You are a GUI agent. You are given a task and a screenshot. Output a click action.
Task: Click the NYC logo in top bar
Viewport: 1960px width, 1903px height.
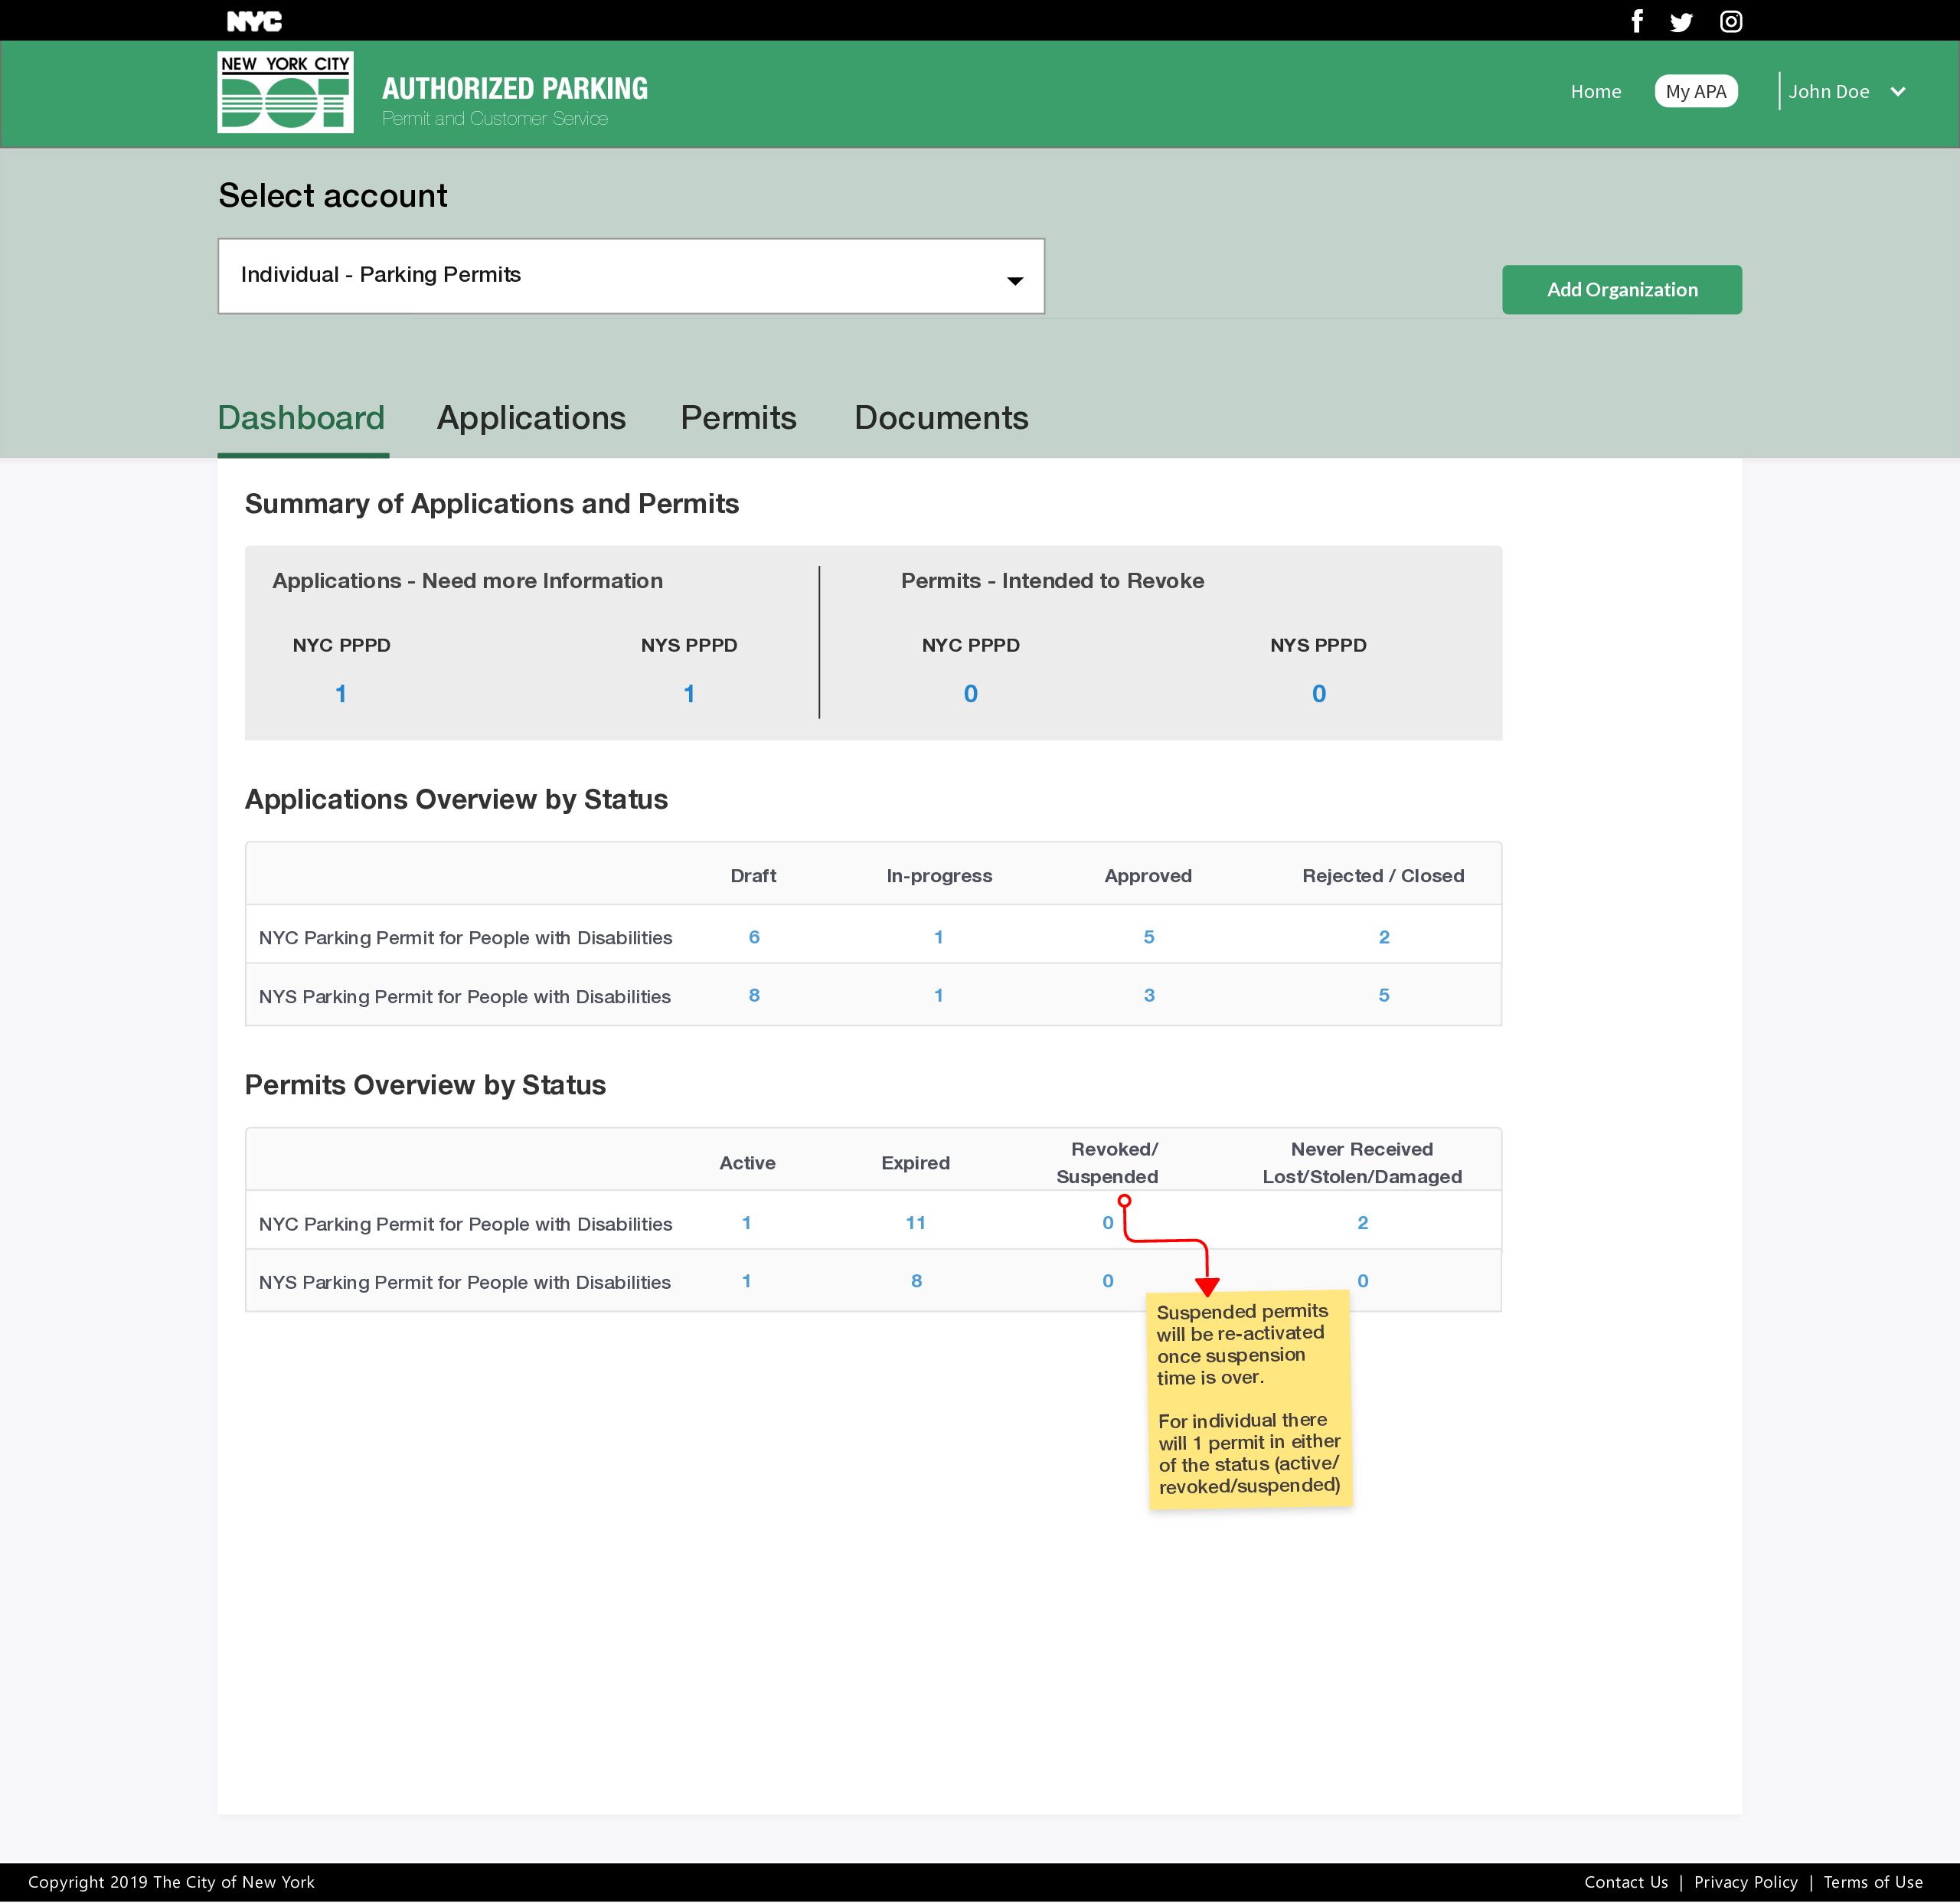[254, 21]
